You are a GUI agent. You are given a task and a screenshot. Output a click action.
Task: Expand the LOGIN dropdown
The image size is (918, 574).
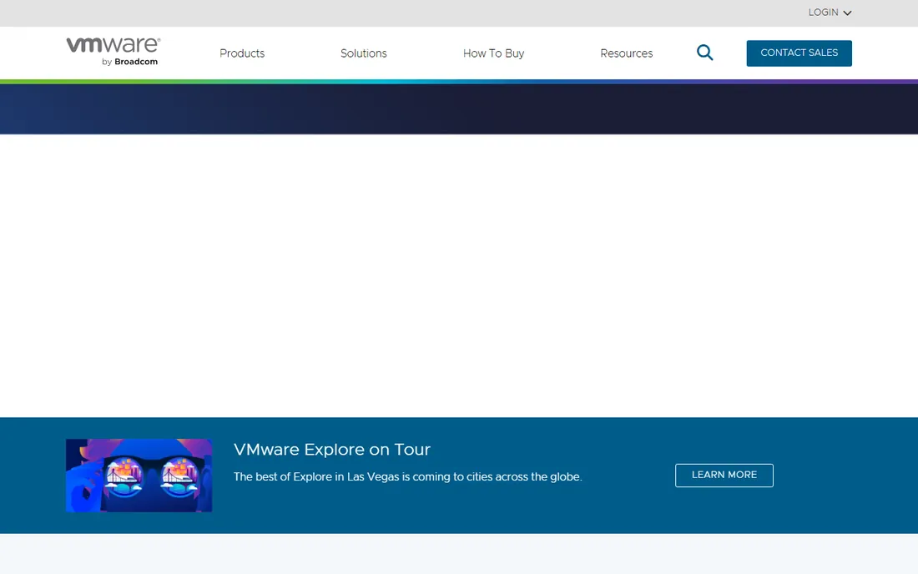(830, 13)
